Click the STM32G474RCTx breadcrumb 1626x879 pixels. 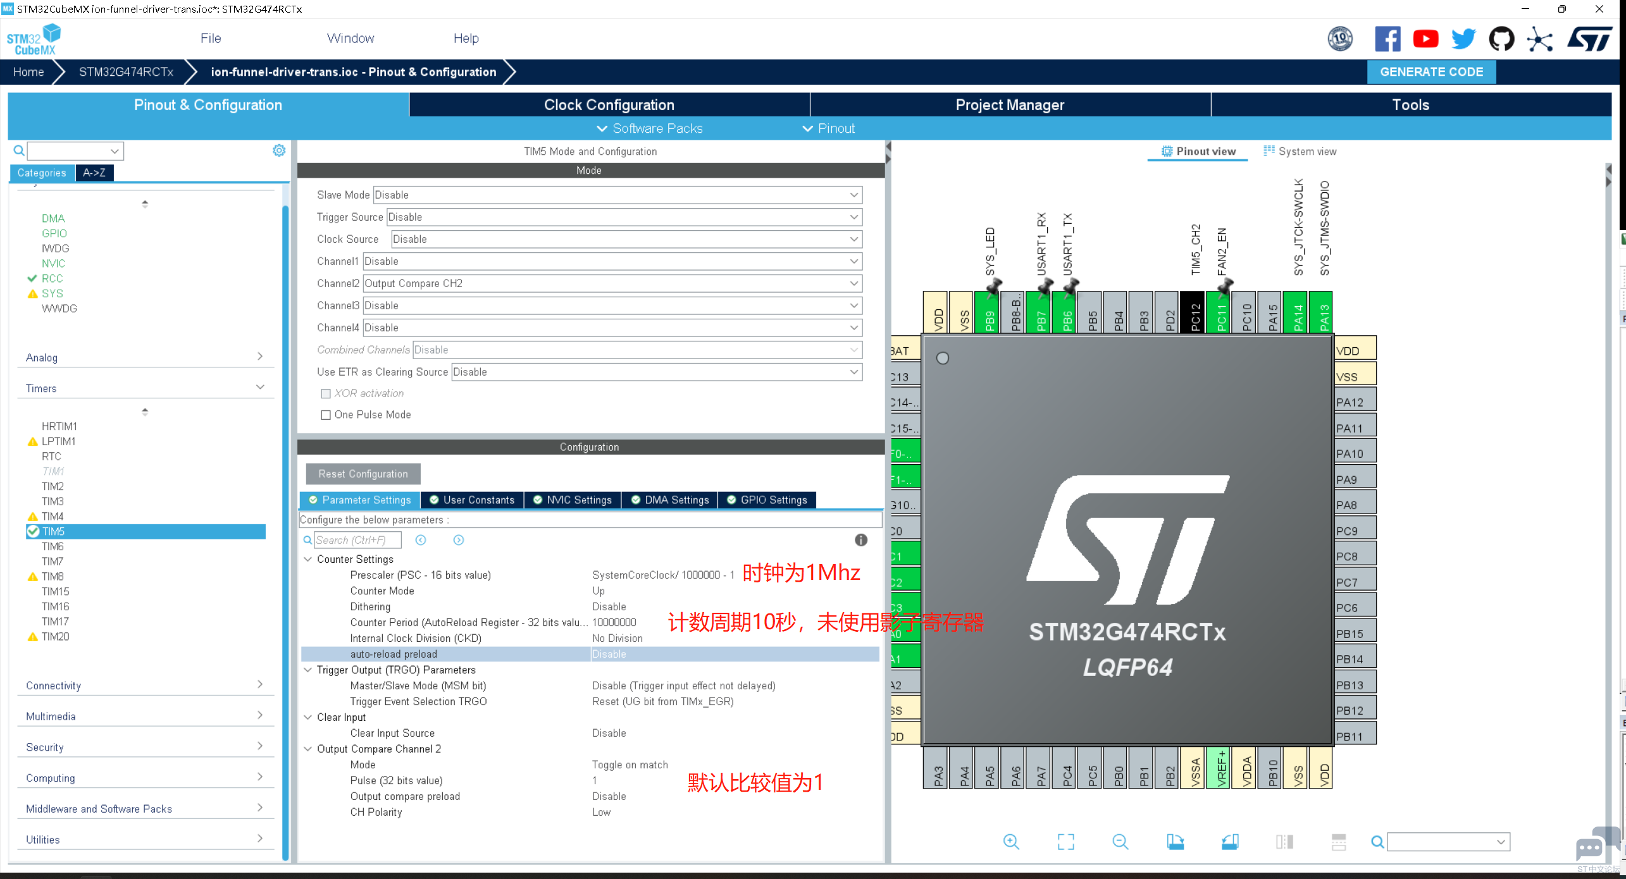126,72
